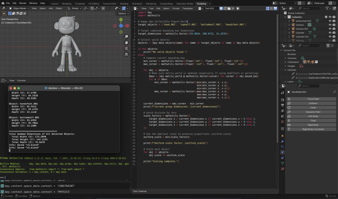
Task: Open the Object Mode dropdown
Action: pyautogui.click(x=19, y=8)
